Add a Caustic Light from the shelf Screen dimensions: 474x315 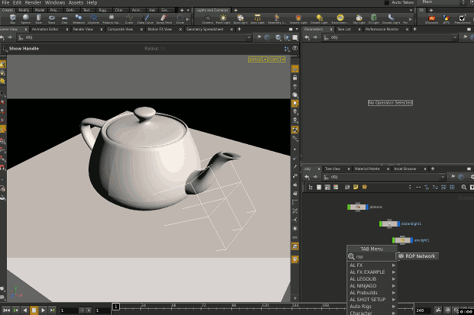click(x=391, y=19)
